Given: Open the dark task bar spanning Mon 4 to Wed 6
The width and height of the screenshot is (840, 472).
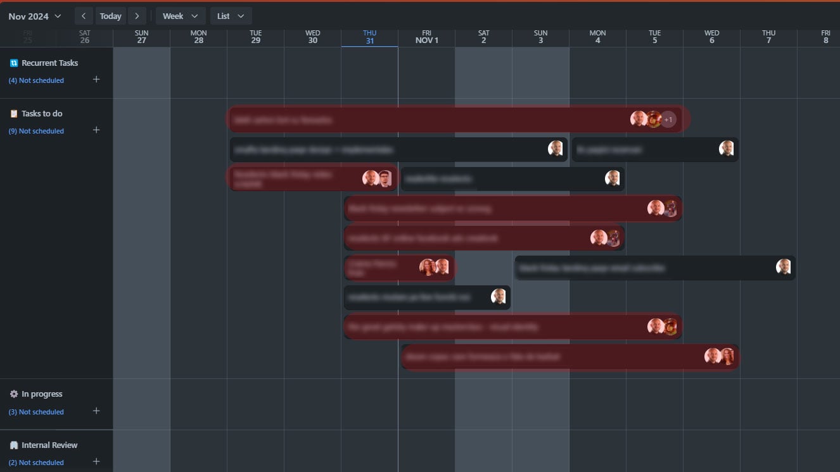Looking at the screenshot, I should (655, 149).
